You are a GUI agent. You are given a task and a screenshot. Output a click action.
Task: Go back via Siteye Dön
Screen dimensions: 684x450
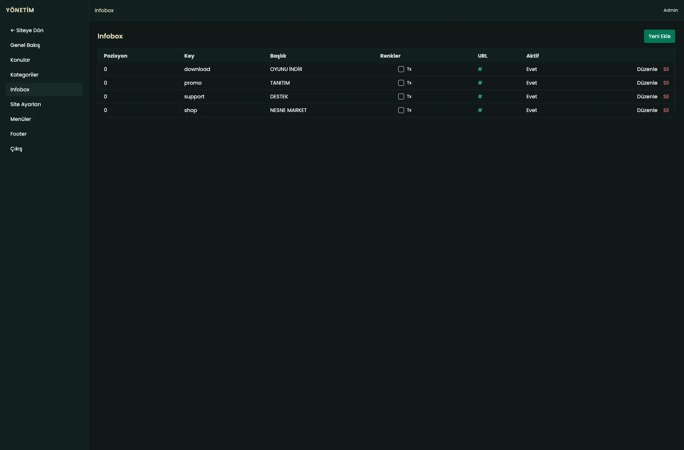pos(27,30)
